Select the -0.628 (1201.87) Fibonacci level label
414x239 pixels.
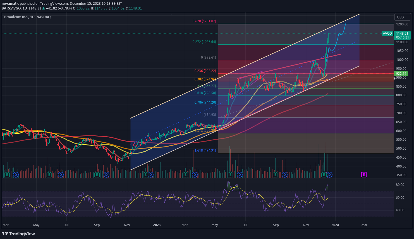point(204,21)
